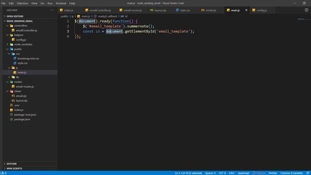Open config.js under helpers folder
This screenshot has height=175, width=311.
pyautogui.click(x=21, y=40)
